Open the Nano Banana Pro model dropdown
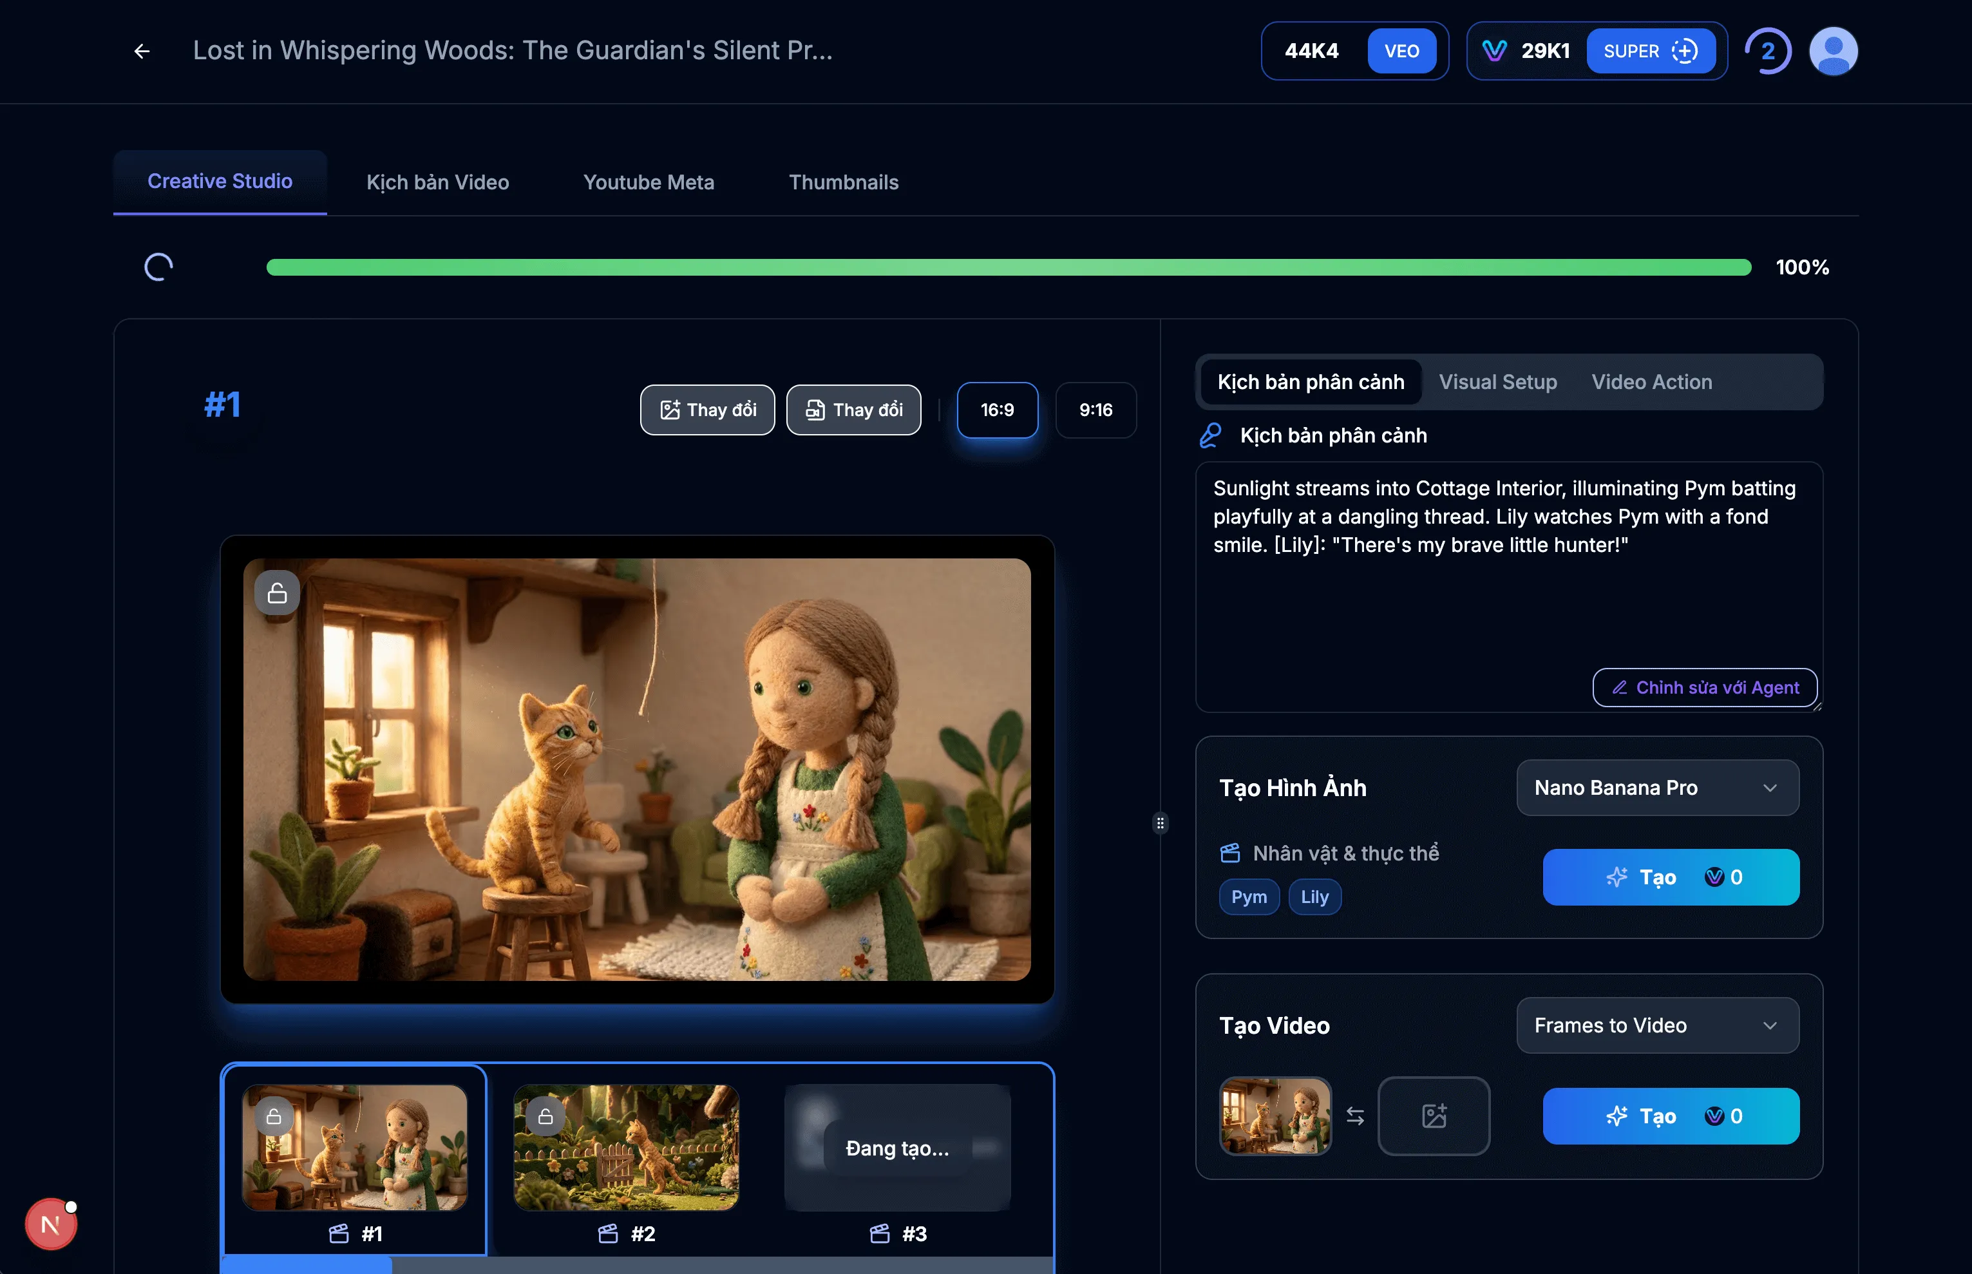This screenshot has height=1274, width=1972. pyautogui.click(x=1657, y=788)
